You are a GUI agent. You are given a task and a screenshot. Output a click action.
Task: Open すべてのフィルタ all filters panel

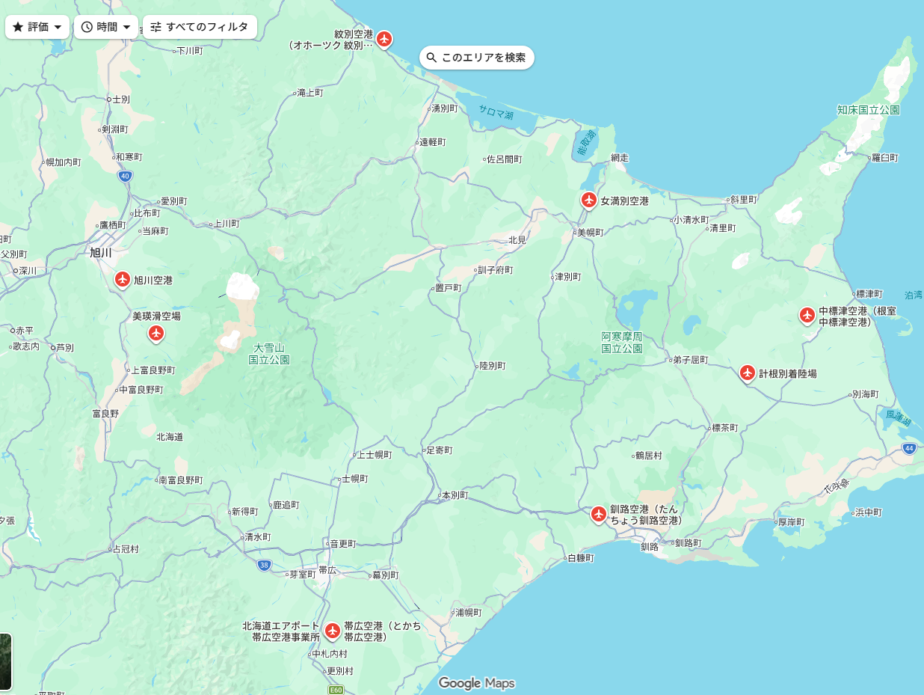(x=200, y=27)
